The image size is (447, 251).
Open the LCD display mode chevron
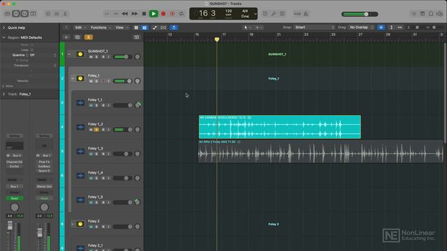[x=256, y=14]
